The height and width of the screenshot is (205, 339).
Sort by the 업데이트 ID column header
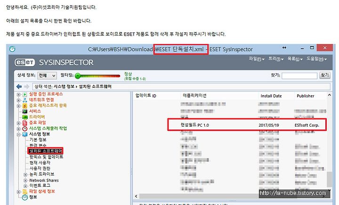pos(145,96)
